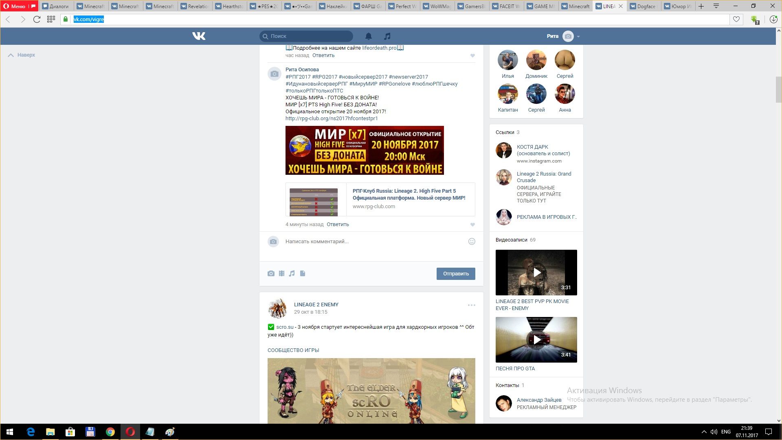Screen dimensions: 782x440
Task: Attach a video using the film icon
Action: pyautogui.click(x=281, y=273)
